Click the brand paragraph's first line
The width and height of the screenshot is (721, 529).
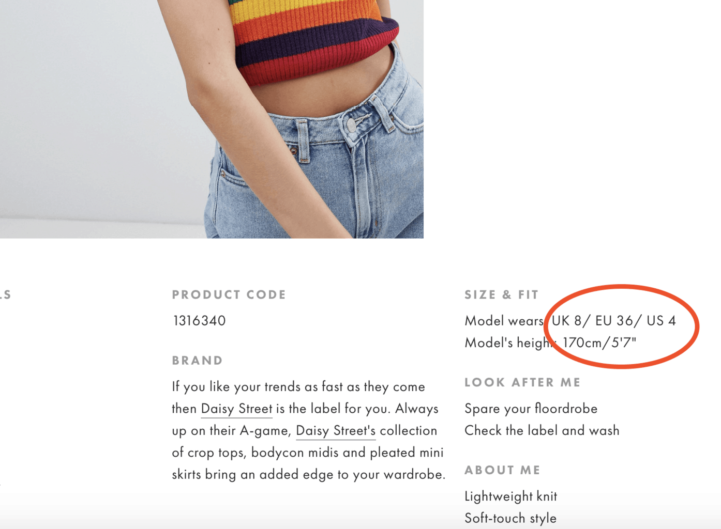point(298,387)
